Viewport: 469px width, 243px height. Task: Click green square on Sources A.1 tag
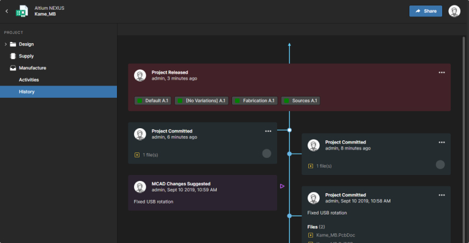pos(286,101)
